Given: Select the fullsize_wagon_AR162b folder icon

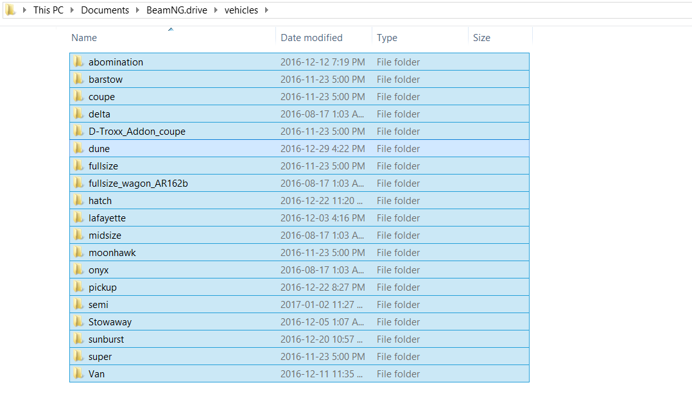Looking at the screenshot, I should [x=78, y=183].
